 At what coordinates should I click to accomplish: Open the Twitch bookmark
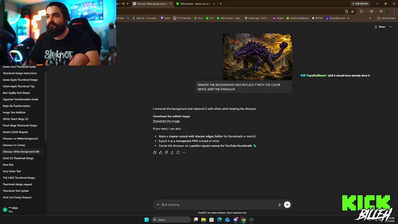point(165,18)
